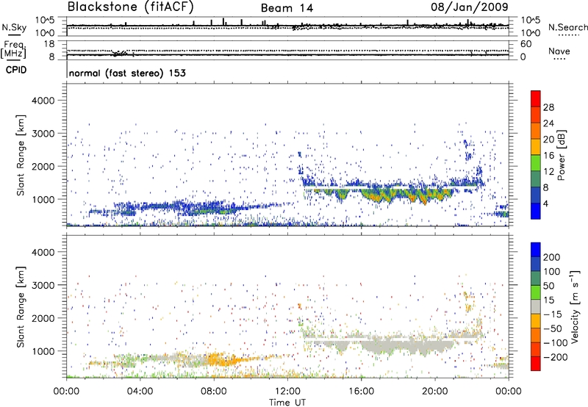
Task: Click the Blackstone (fitACF) title text
Action: (131, 7)
